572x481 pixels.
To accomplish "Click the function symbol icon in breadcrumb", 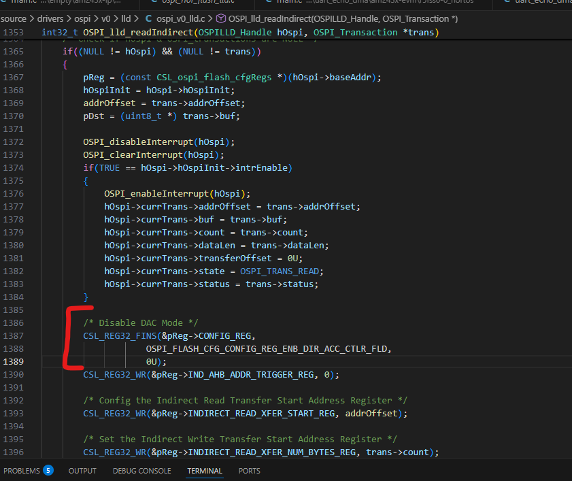I will coord(220,18).
